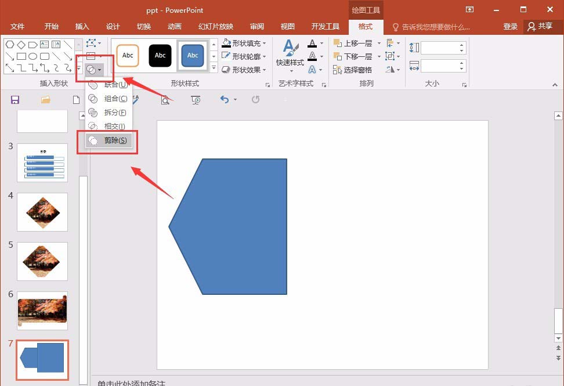Click the Save icon in quick toolbar
The image size is (564, 386).
pyautogui.click(x=15, y=100)
